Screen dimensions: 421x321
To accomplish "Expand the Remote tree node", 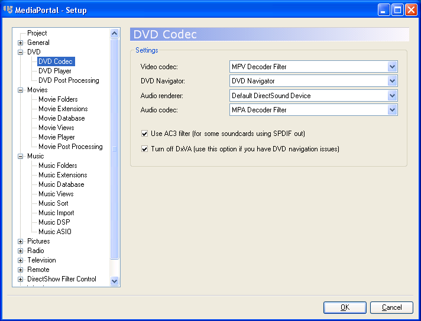I will click(21, 270).
